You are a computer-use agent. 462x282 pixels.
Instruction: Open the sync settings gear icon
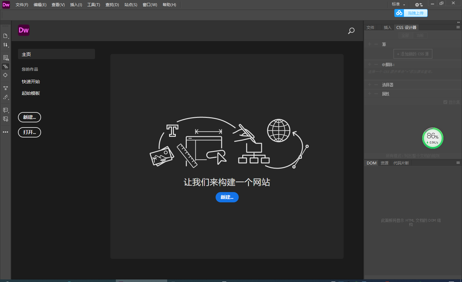coord(419,4)
